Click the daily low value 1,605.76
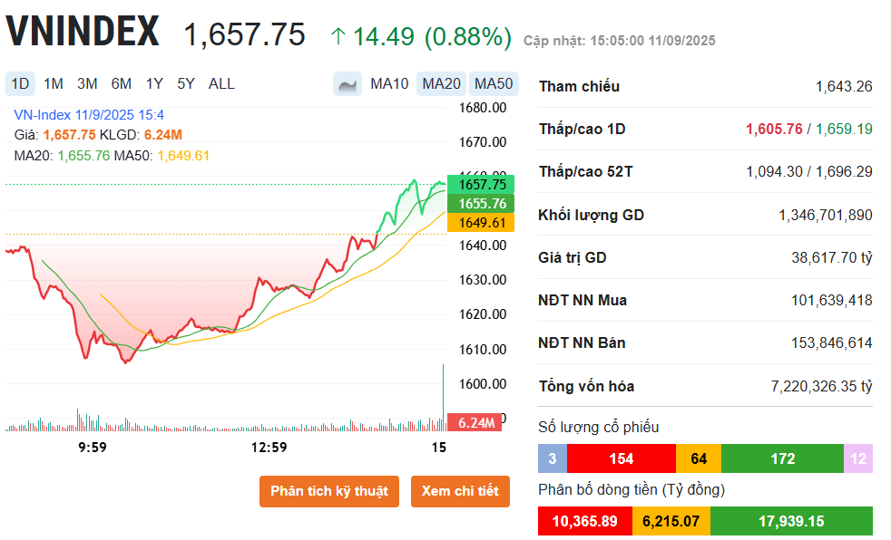The image size is (891, 540). (x=774, y=129)
